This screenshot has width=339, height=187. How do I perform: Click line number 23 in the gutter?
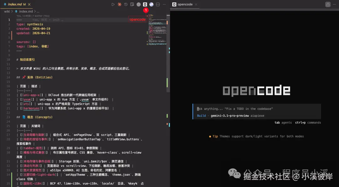8,117
